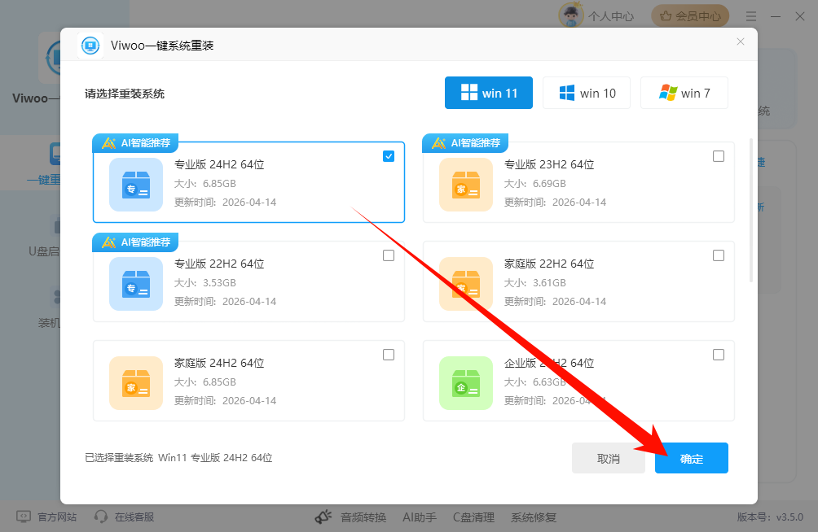Click 大小: 6.69GB text
Image resolution: width=818 pixels, height=532 pixels.
point(534,183)
